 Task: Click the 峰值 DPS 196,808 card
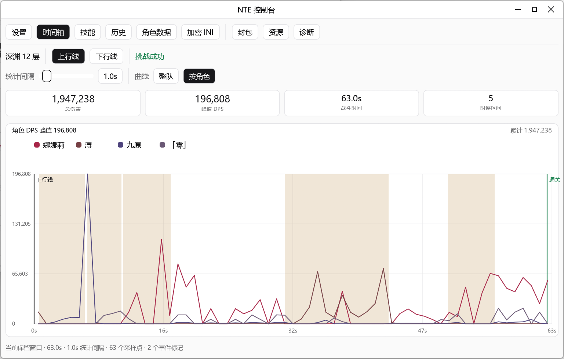[212, 103]
